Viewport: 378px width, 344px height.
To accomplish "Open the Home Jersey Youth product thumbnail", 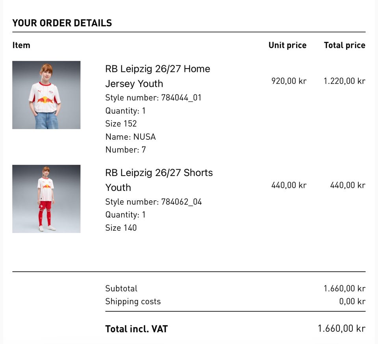I will coord(46,95).
